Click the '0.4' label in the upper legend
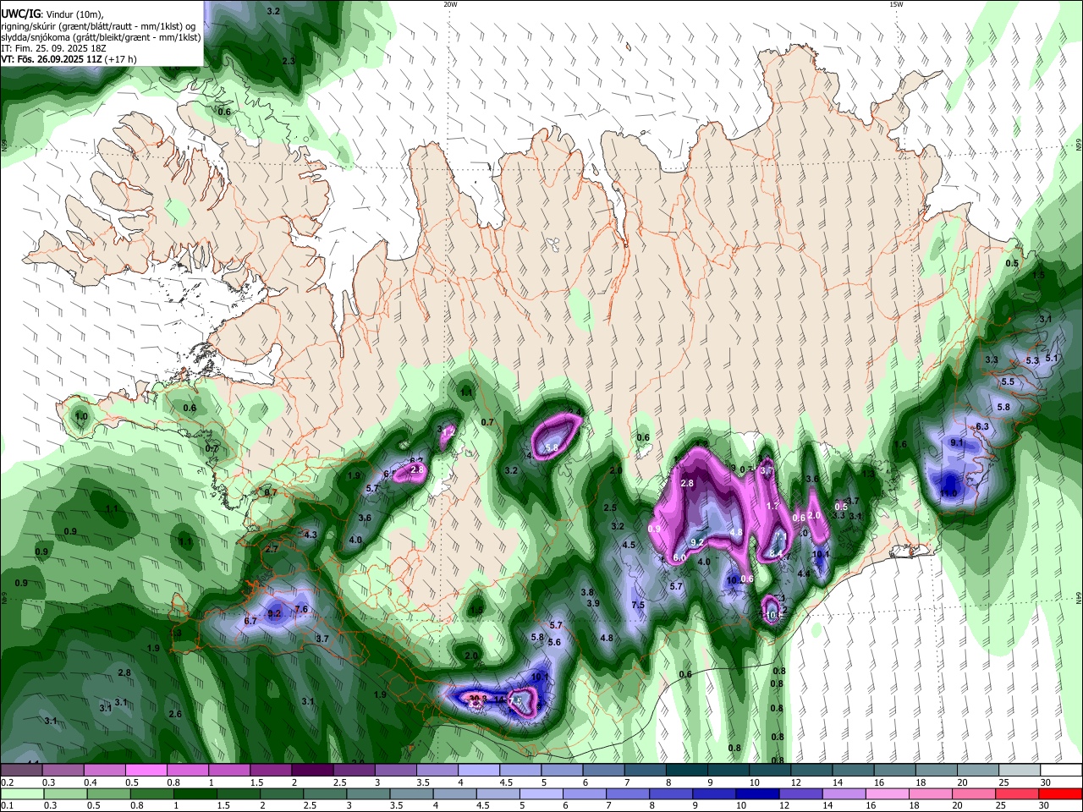 pyautogui.click(x=90, y=782)
